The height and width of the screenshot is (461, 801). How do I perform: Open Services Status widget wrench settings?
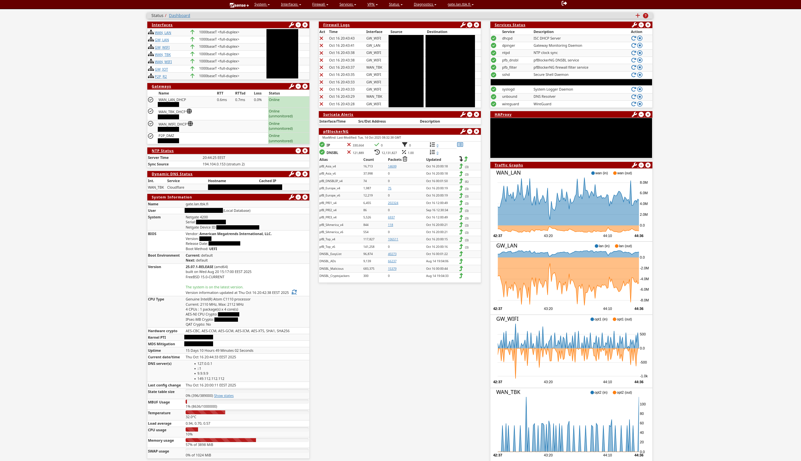tap(634, 25)
